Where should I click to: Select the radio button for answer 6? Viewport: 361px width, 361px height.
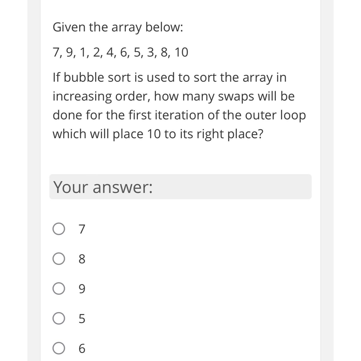[59, 348]
